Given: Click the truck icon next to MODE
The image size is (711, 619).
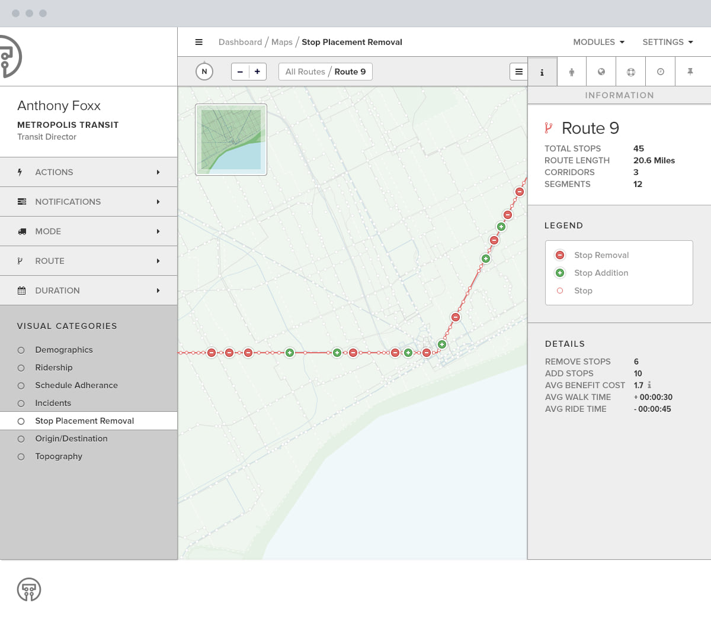Looking at the screenshot, I should [x=22, y=231].
